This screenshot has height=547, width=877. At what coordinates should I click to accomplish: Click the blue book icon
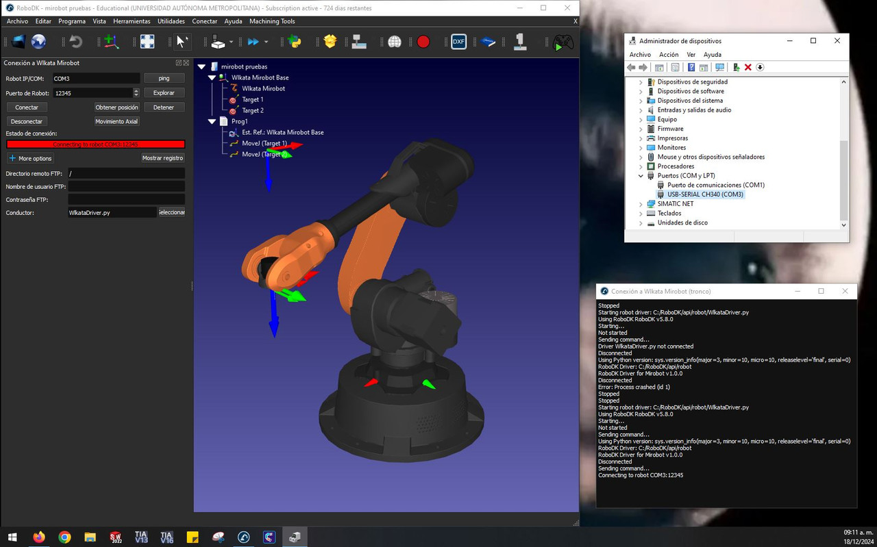click(x=488, y=42)
